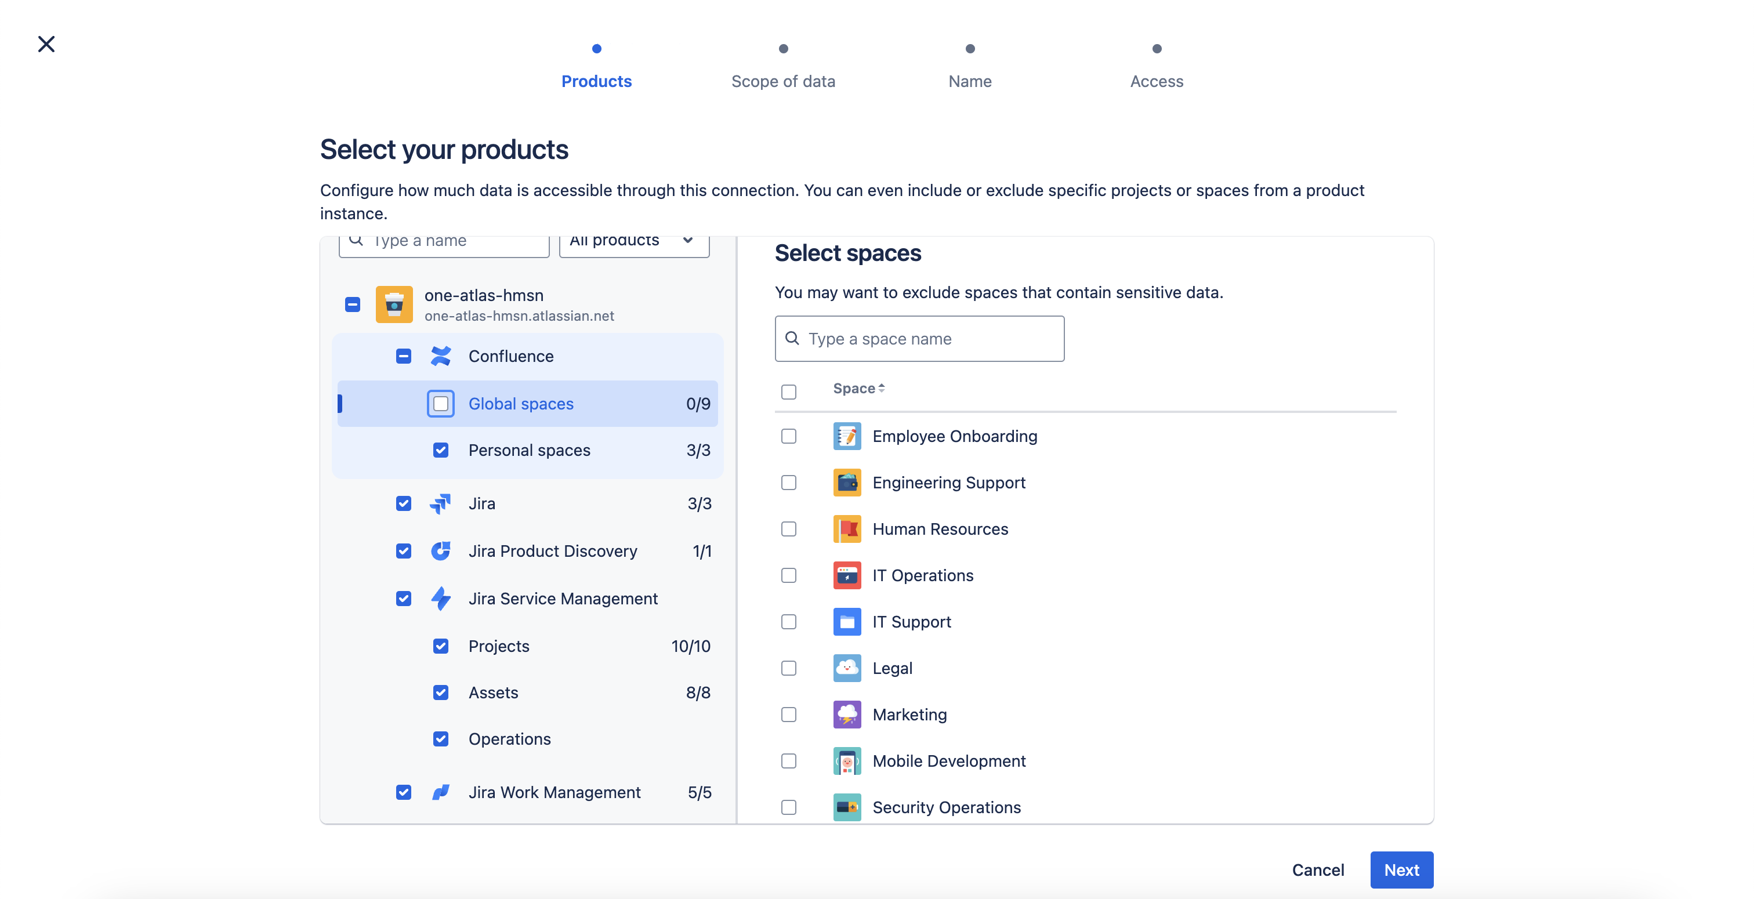Uncheck the Personal spaces checkbox
This screenshot has width=1754, height=899.
click(x=441, y=450)
